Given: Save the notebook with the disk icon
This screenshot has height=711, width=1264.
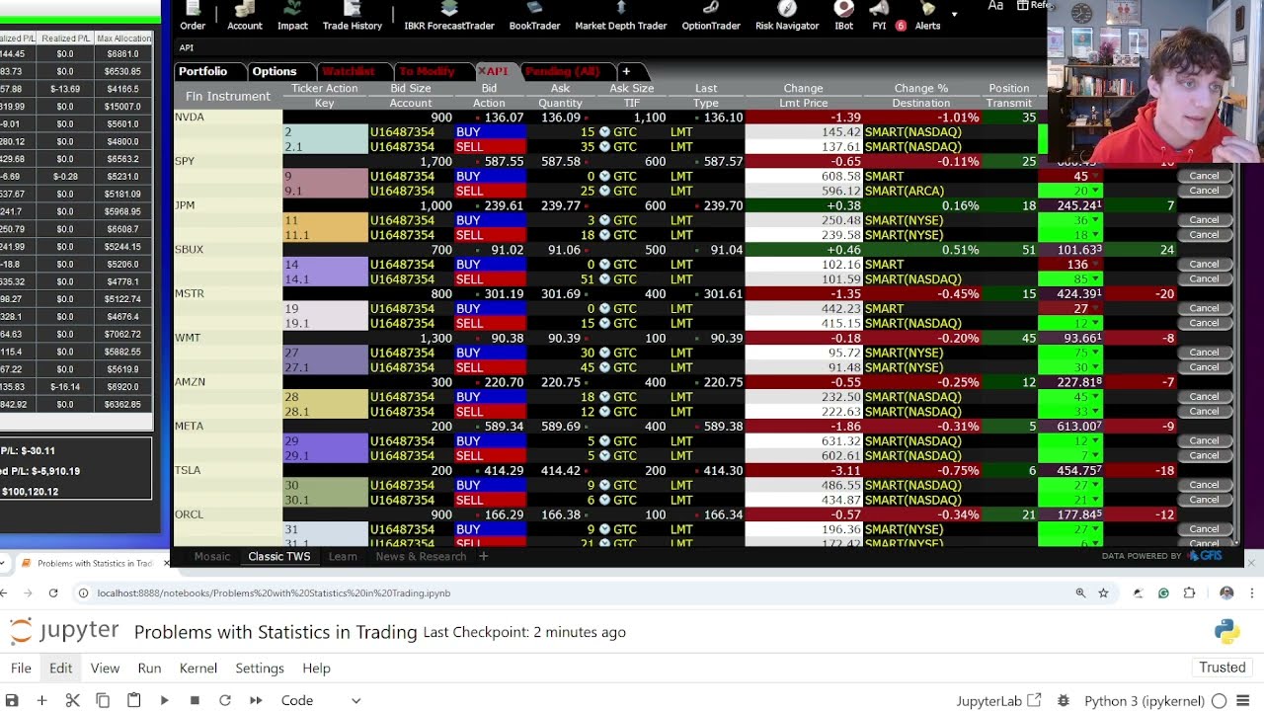Looking at the screenshot, I should (12, 700).
